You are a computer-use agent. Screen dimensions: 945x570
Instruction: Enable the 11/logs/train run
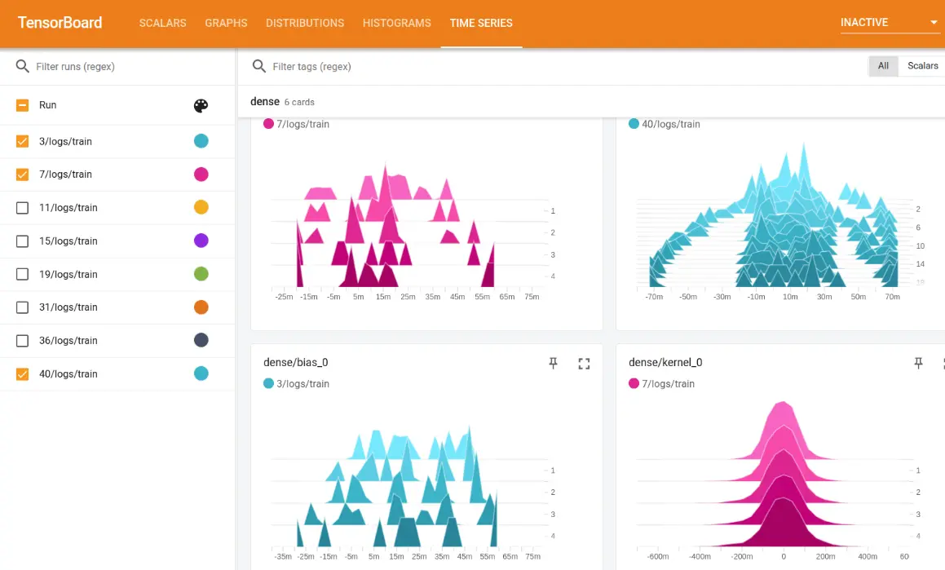click(20, 207)
